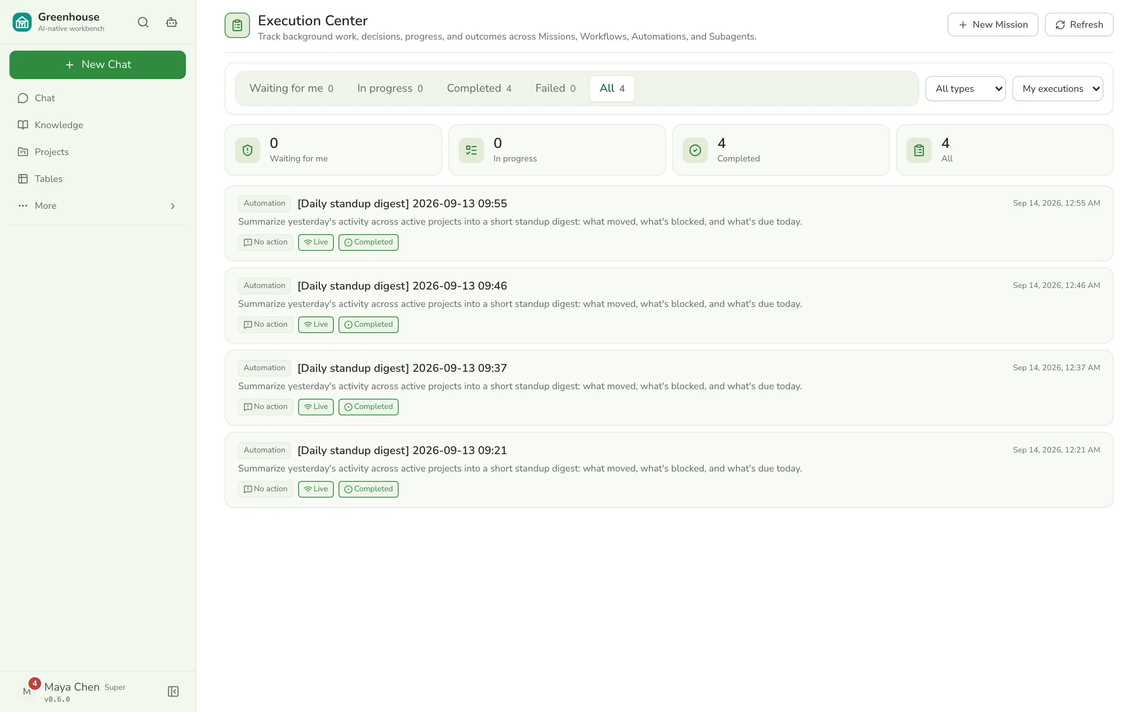Click the robot assistant icon in sidebar header
Screen dimensions: 1139x712
[171, 22]
